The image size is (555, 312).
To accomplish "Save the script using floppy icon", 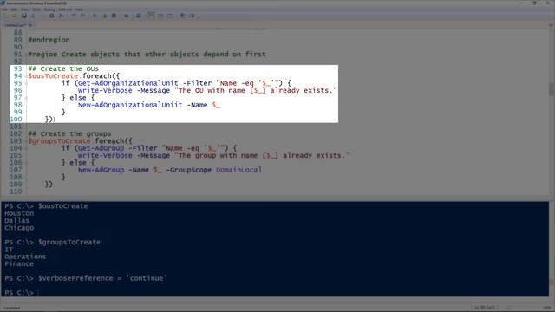I will (23, 16).
